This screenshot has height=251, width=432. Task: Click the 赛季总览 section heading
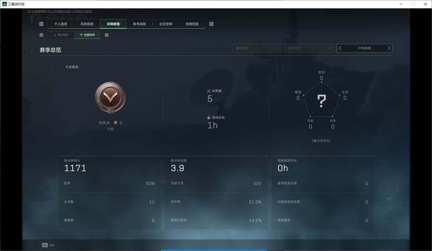(50, 50)
